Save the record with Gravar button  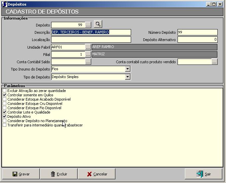pyautogui.click(x=21, y=174)
